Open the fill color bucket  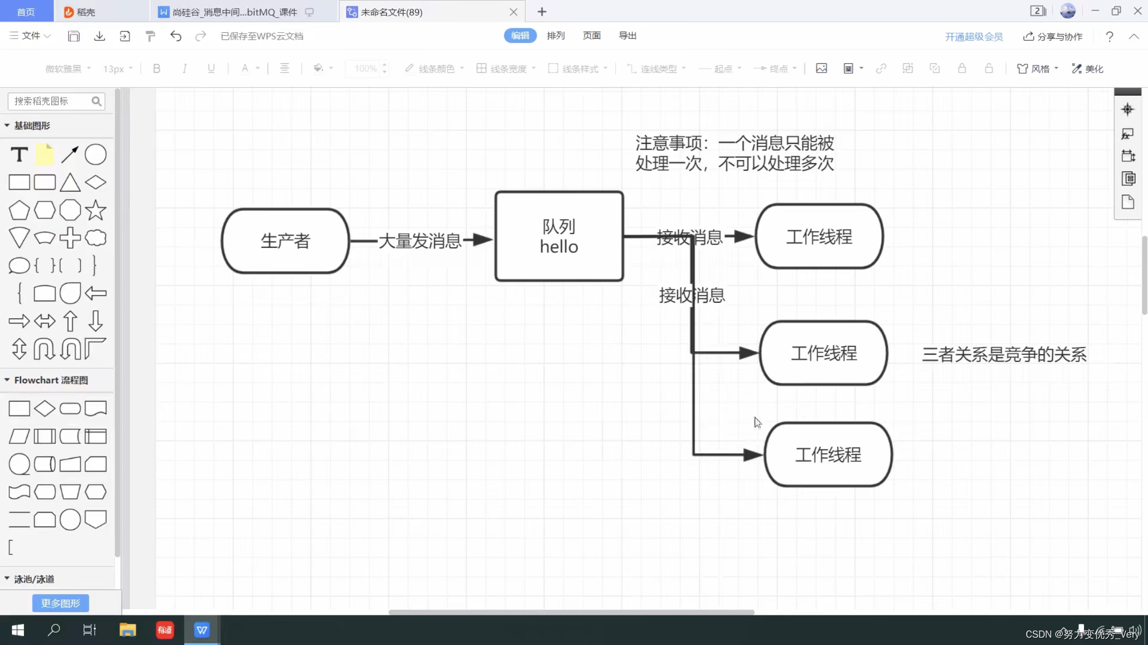coord(322,69)
